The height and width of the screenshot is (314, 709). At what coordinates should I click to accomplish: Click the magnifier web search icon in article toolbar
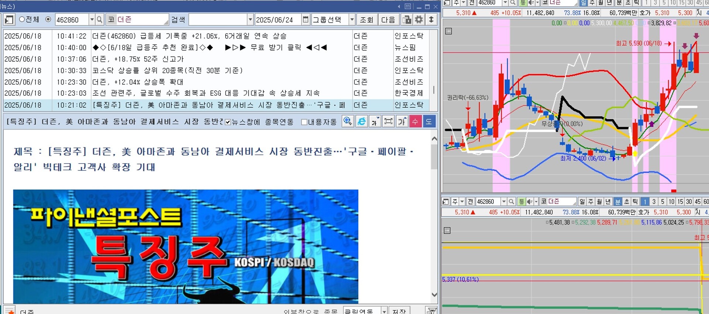[347, 121]
